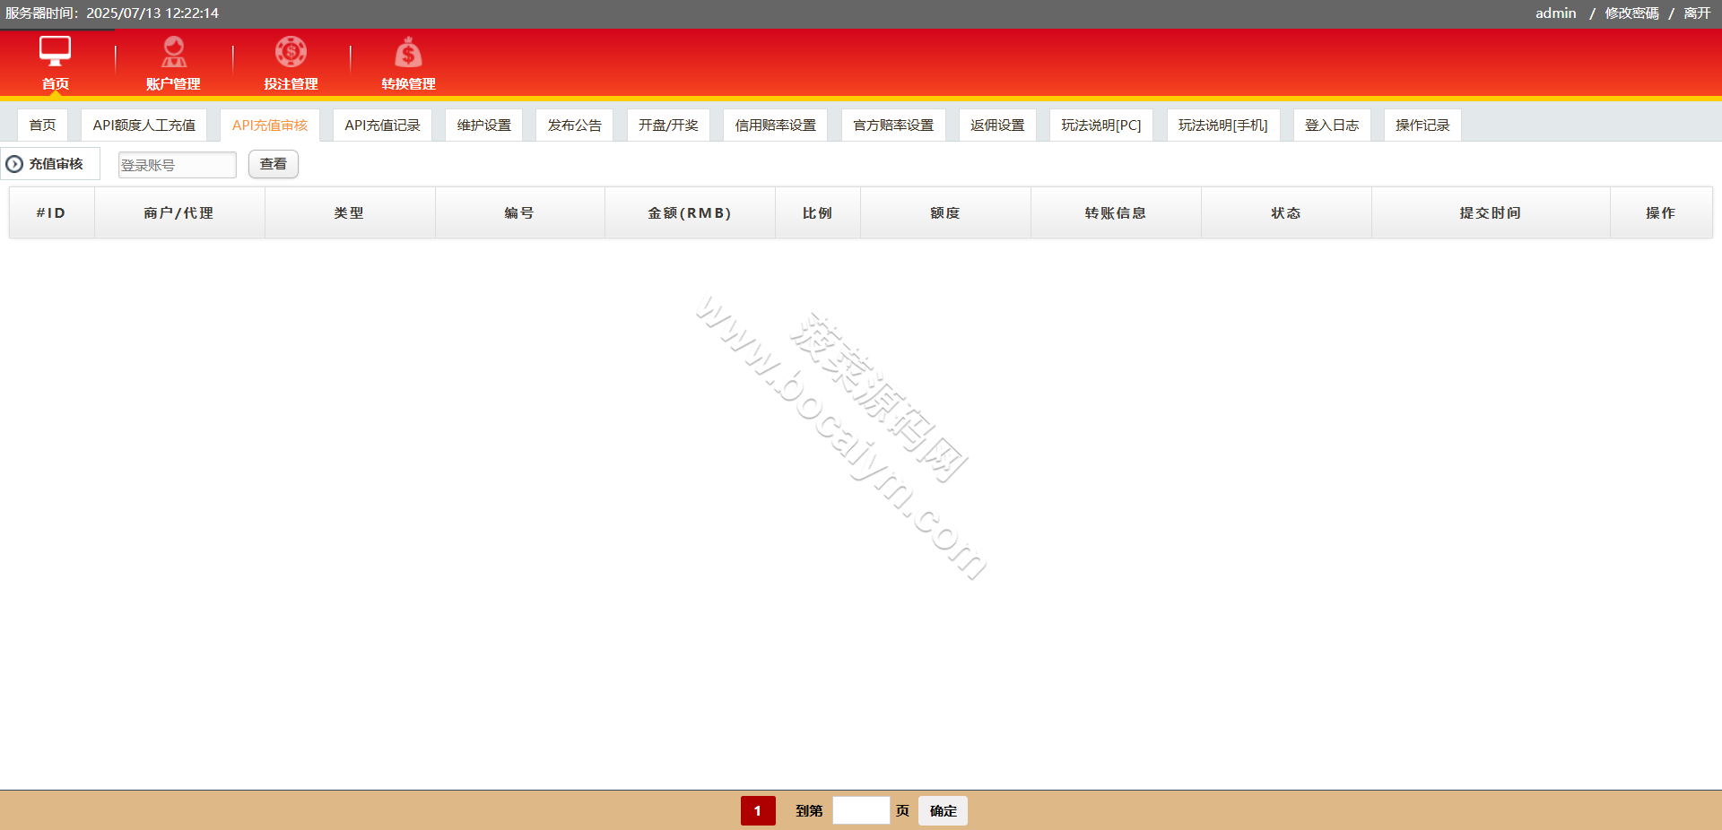Click the 充值审核 section title
The image size is (1722, 830).
point(56,164)
